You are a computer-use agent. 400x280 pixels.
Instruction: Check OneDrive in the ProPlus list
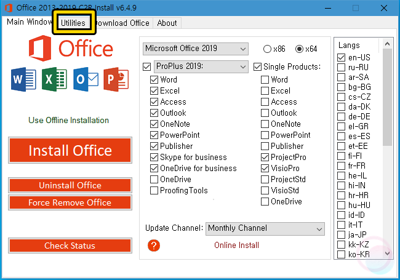click(x=154, y=179)
